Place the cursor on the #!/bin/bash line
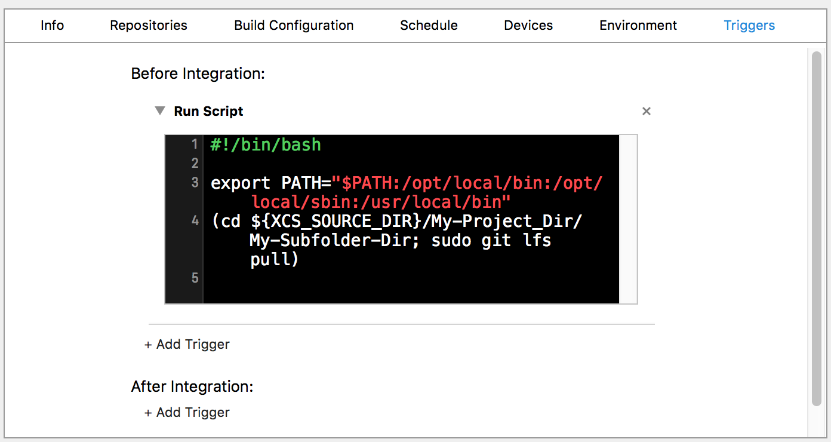Image resolution: width=831 pixels, height=442 pixels. click(266, 145)
